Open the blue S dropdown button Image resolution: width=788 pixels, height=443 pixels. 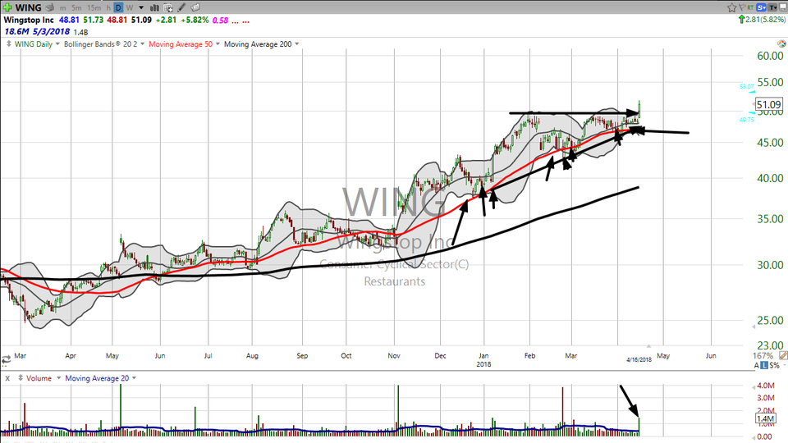762,7
